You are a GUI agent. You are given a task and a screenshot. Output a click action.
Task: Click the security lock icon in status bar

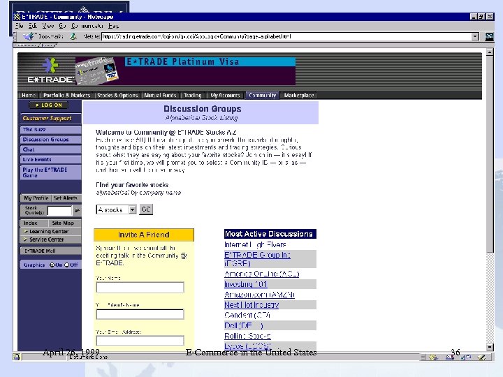pyautogui.click(x=17, y=357)
